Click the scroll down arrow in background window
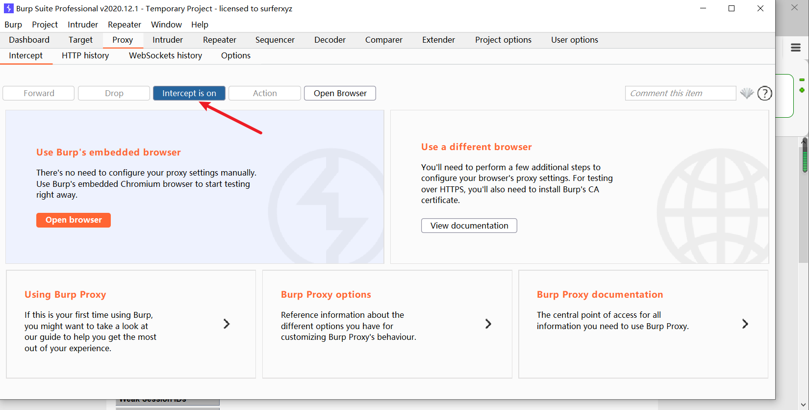This screenshot has width=809, height=410. pyautogui.click(x=804, y=405)
